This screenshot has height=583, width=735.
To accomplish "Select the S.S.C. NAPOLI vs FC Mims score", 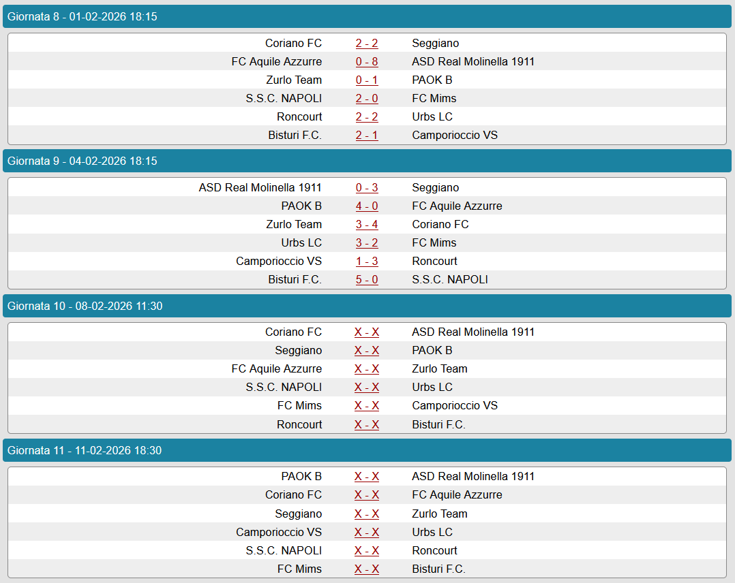I will pyautogui.click(x=367, y=99).
